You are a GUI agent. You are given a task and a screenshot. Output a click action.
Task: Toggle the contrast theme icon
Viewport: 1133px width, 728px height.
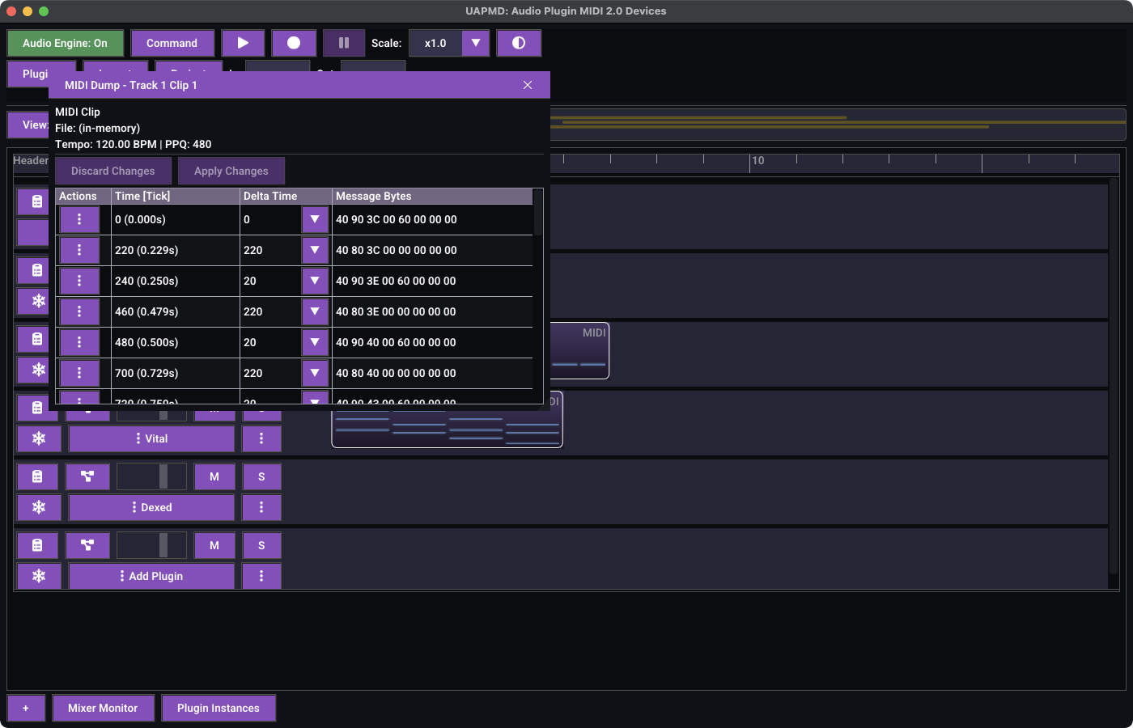[519, 43]
